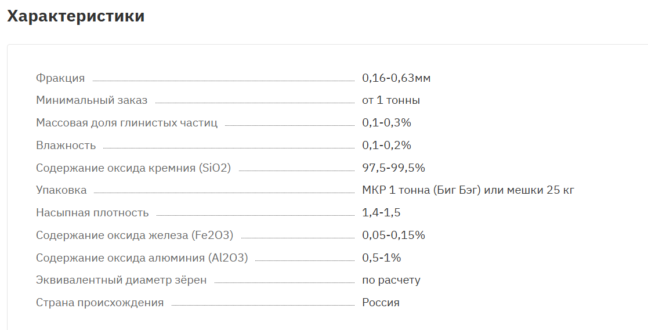This screenshot has width=648, height=330.
Task: Select the Россия country value
Action: tap(381, 302)
